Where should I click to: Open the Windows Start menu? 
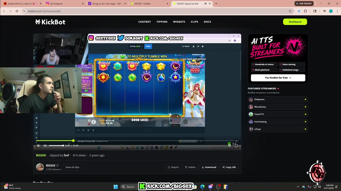(116, 187)
